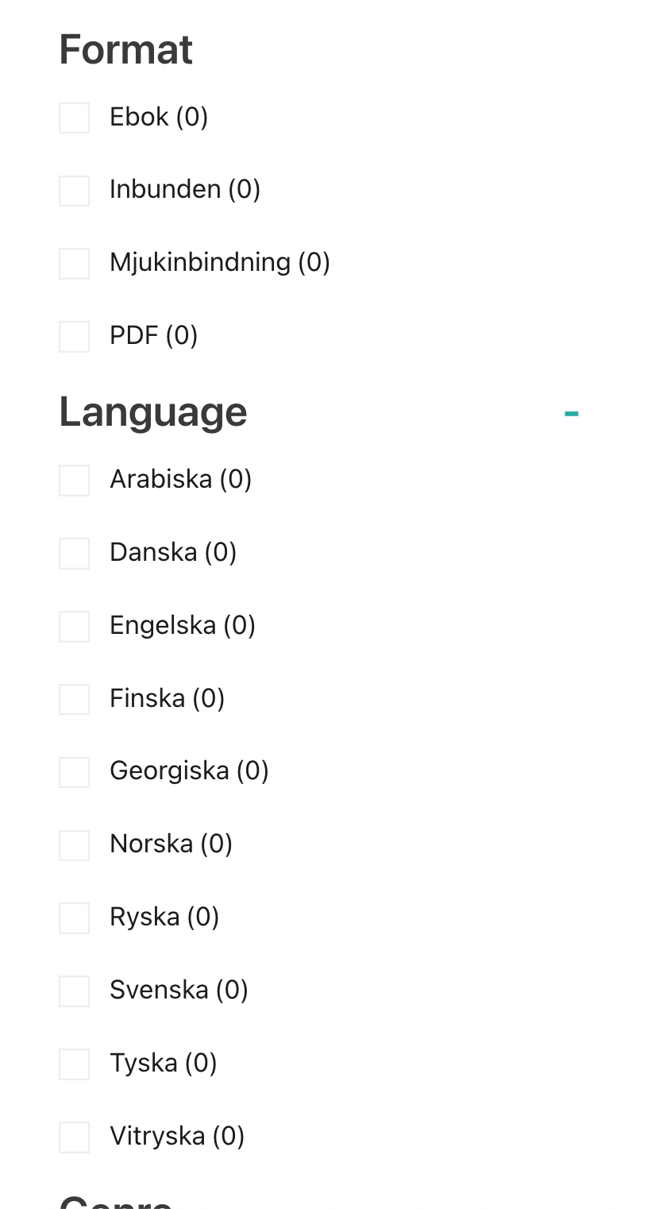Tick the Inbunden format filter
The width and height of the screenshot is (659, 1209).
coord(74,191)
